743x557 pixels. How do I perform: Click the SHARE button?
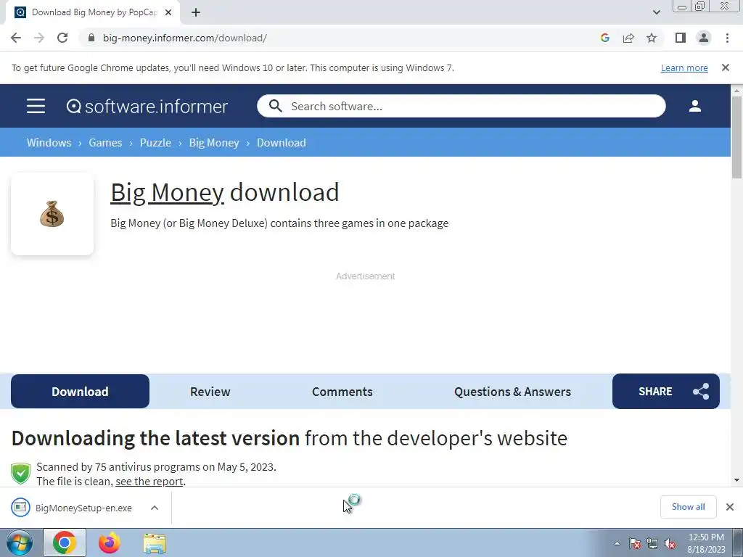click(x=666, y=391)
